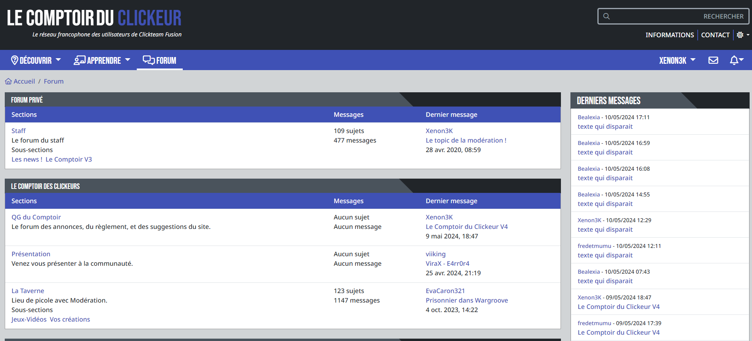Open the QG du Comptoir section
Viewport: 752px width, 341px height.
(x=36, y=217)
